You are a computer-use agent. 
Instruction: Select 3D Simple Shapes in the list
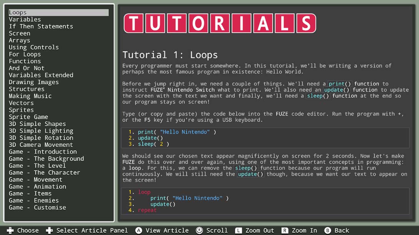pos(37,124)
